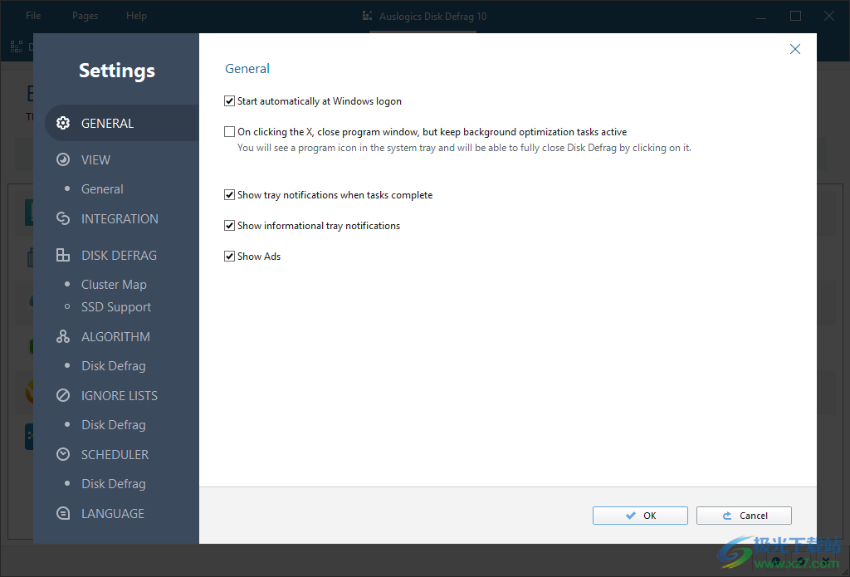Confirm settings with the OK button
The height and width of the screenshot is (577, 850).
pyautogui.click(x=640, y=516)
